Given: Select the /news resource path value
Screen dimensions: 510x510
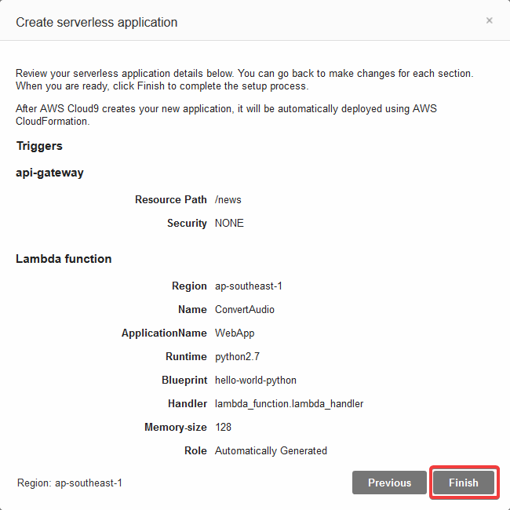Looking at the screenshot, I should pos(228,199).
